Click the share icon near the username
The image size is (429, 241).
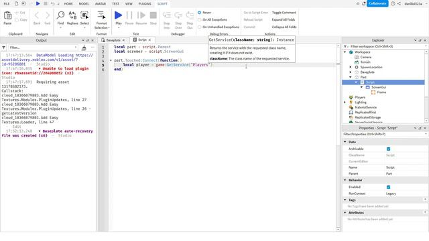[399, 3]
